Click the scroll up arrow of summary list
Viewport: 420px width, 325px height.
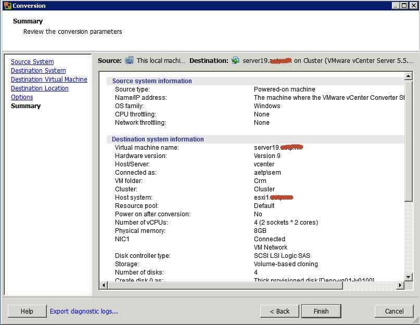pyautogui.click(x=408, y=76)
